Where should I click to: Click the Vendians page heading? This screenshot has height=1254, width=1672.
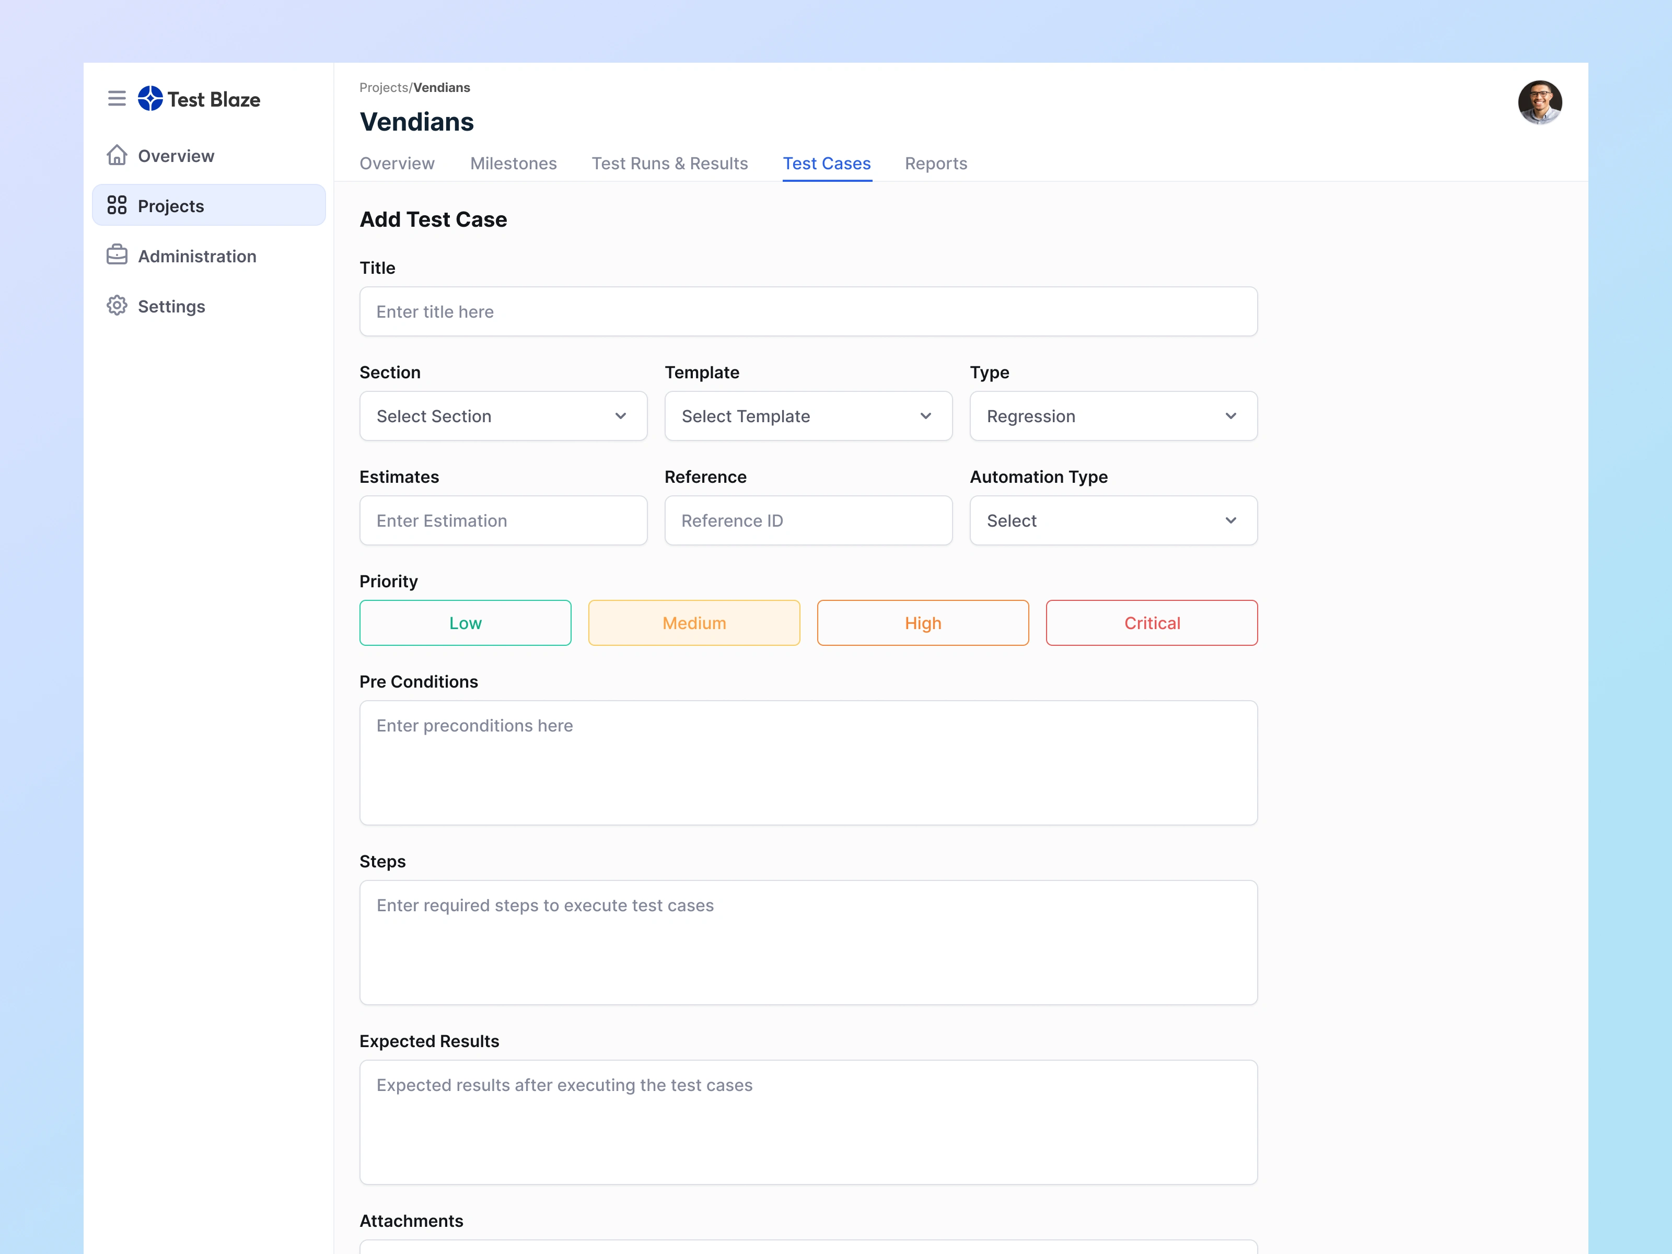pyautogui.click(x=416, y=122)
